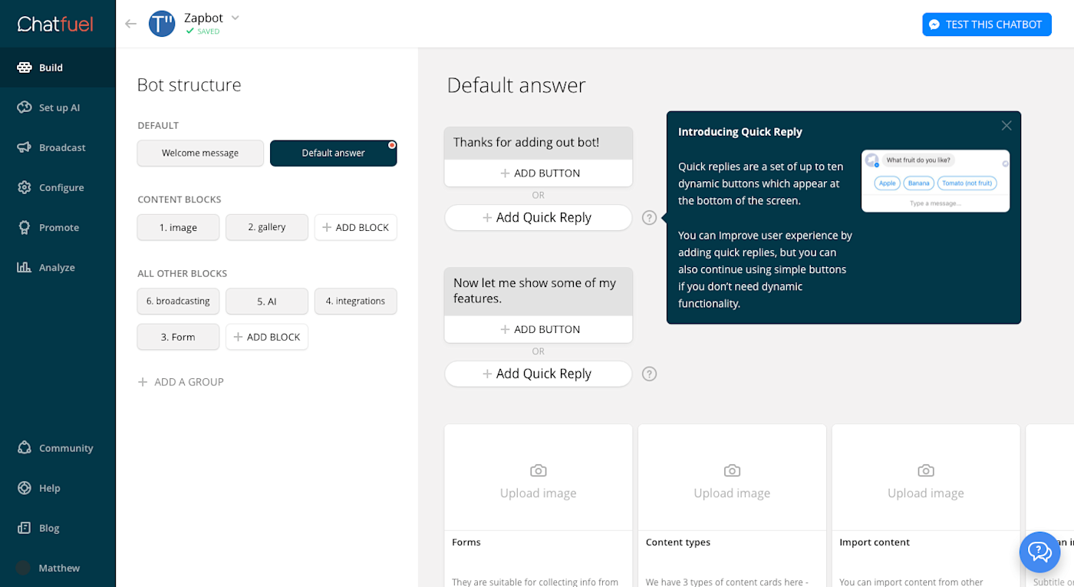Edit the 'Now let me show' text card

tap(539, 291)
